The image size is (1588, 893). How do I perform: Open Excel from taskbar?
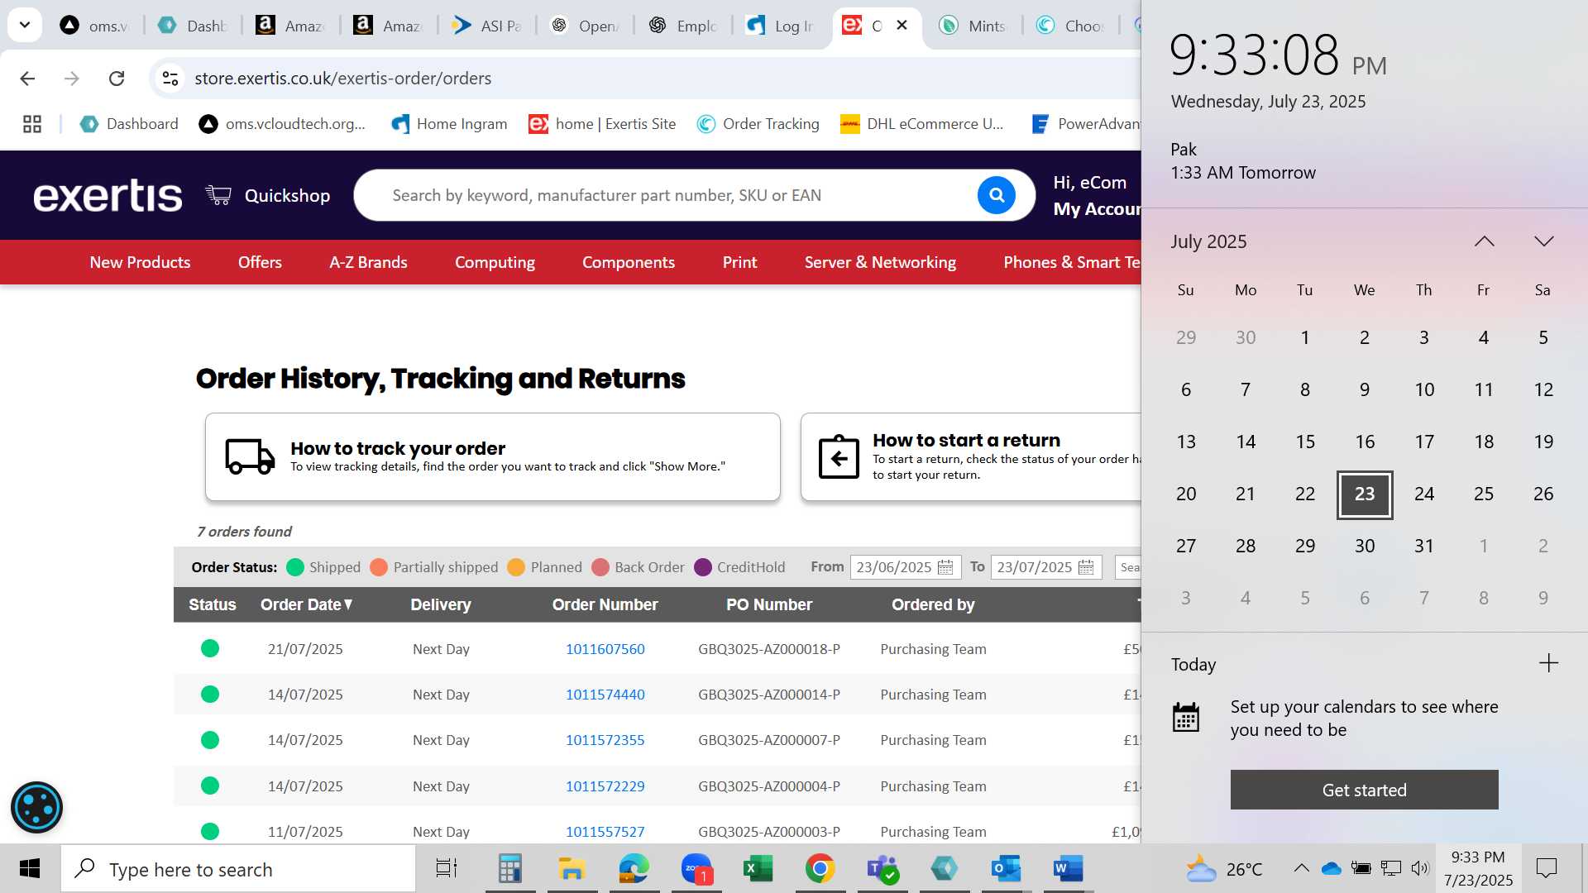(x=758, y=869)
